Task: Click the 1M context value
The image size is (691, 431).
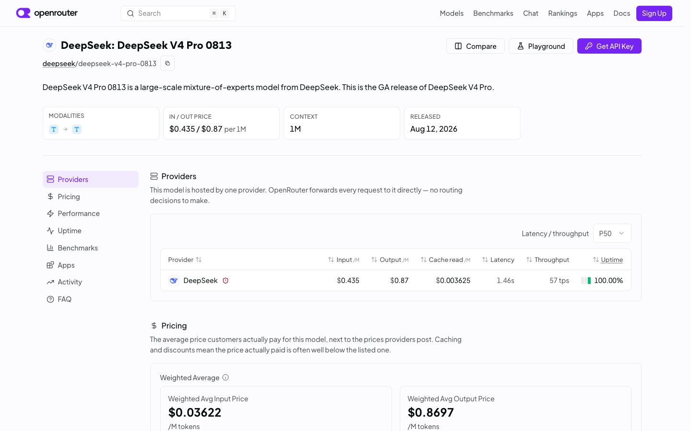Action: pyautogui.click(x=296, y=129)
